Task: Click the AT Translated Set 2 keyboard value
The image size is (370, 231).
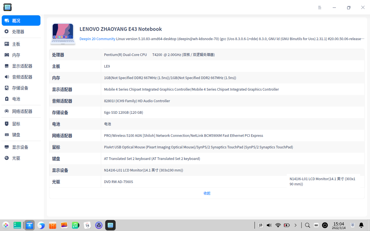Action: pyautogui.click(x=152, y=159)
